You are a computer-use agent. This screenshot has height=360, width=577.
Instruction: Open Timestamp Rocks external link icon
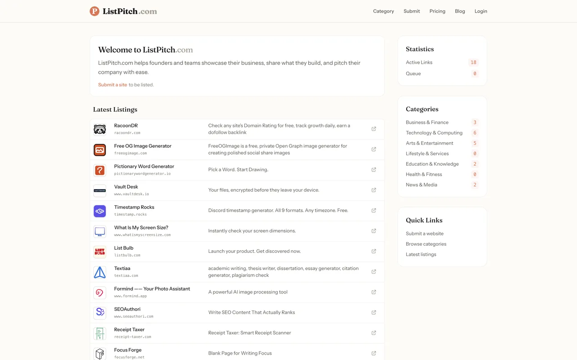pos(374,210)
